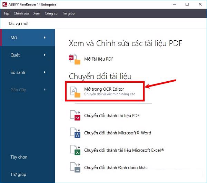Click the subtitle Chuyển đổi và xác minh nâng cao
207x183 pixels.
[x=110, y=94]
